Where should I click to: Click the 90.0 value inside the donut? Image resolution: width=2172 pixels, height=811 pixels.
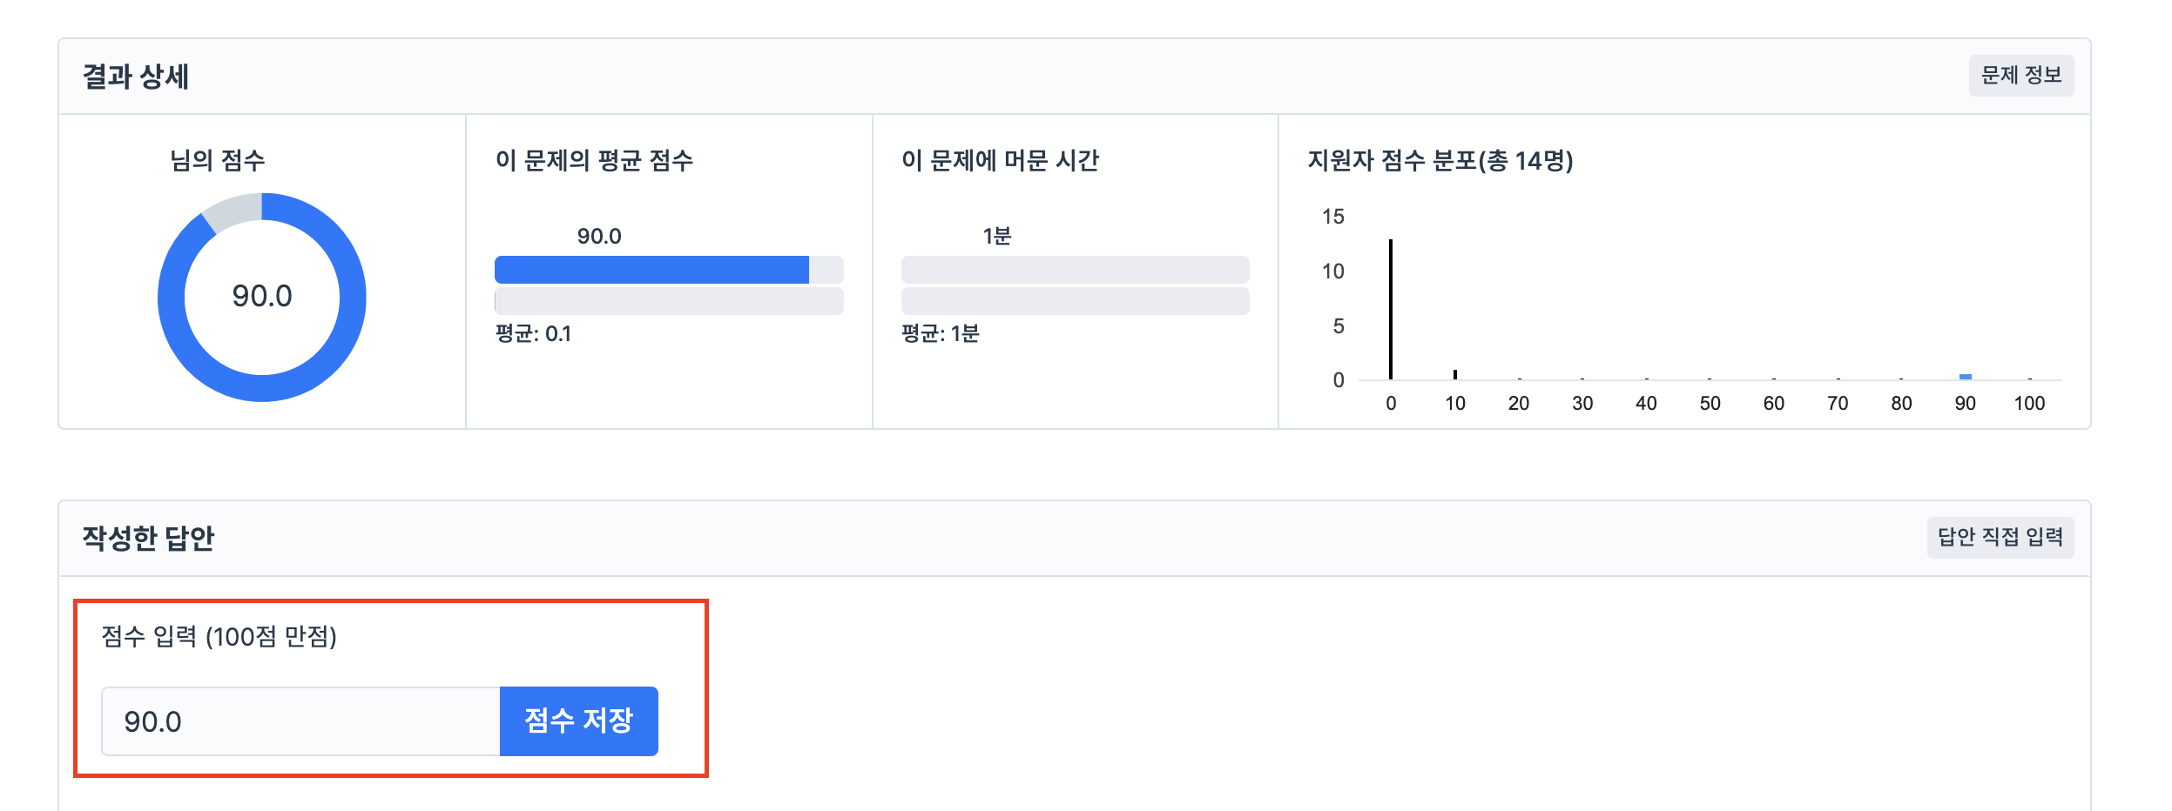[261, 296]
